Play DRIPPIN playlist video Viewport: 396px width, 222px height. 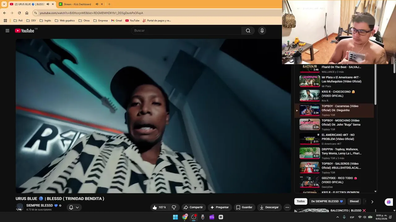[x=334, y=154]
